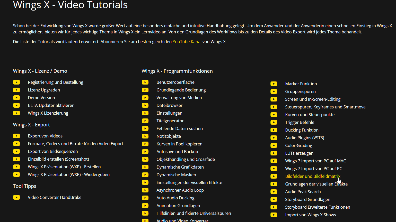Image resolution: width=396 pixels, height=222 pixels.
Task: Open the Registrierung und Bestellung tutorial
Action: point(56,82)
